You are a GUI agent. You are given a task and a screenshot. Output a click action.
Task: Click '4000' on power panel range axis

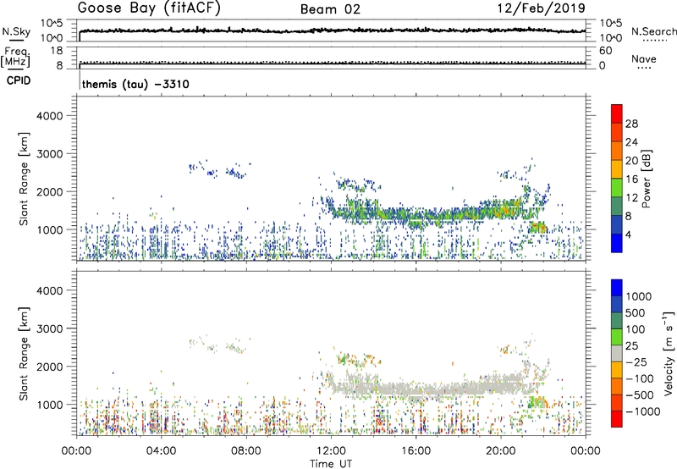[49, 115]
